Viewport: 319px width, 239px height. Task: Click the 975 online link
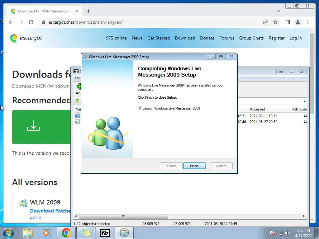point(116,38)
